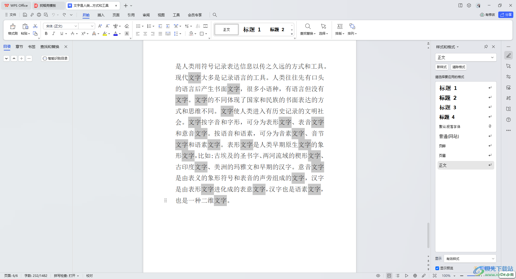Click the Paste (粘贴) clipboard icon

pyautogui.click(x=25, y=26)
